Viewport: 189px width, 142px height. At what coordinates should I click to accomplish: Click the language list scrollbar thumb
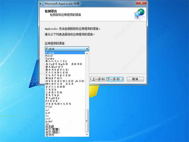coord(87,121)
